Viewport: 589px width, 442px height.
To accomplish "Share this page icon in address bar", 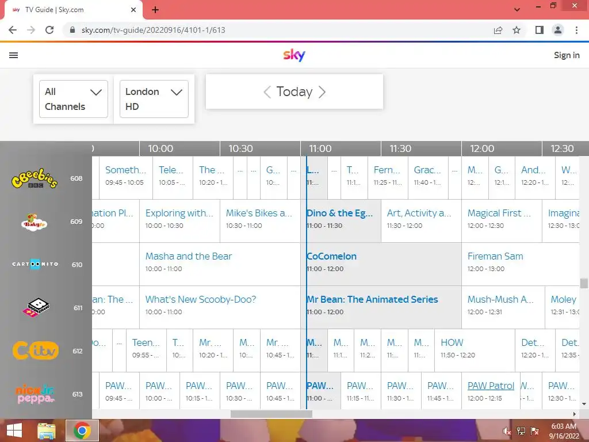I will coord(498,30).
